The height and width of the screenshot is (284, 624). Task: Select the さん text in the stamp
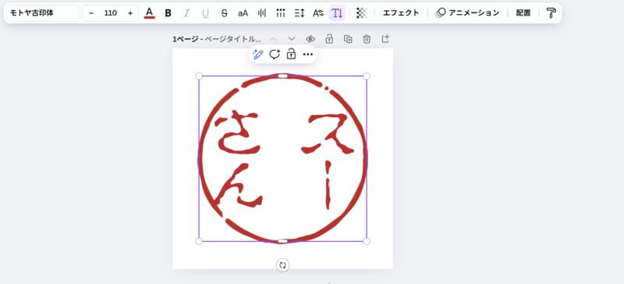coord(239,159)
